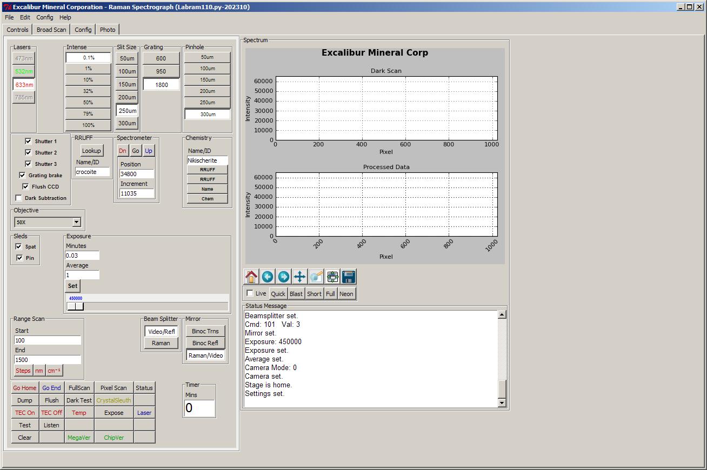The height and width of the screenshot is (470, 707).
Task: Select the 633nm laser
Action: (x=24, y=85)
